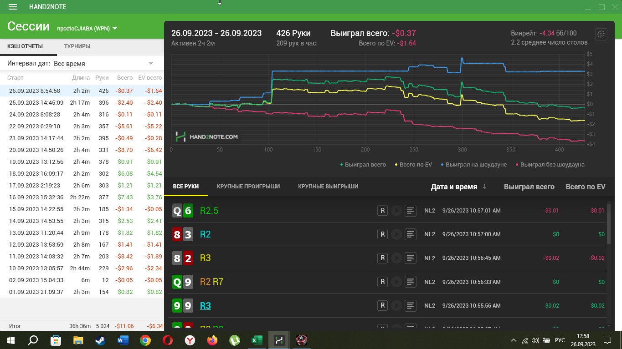
Task: Click R2 R7 actions on Q9 hand
Action: click(x=211, y=282)
